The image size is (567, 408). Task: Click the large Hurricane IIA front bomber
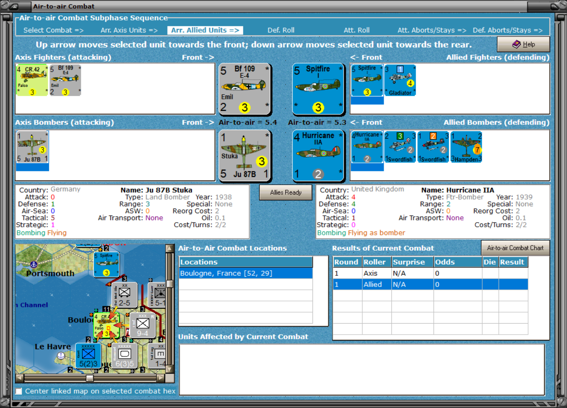point(318,156)
